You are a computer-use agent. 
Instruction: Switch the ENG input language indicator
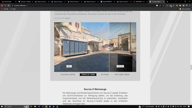(x=181, y=106)
